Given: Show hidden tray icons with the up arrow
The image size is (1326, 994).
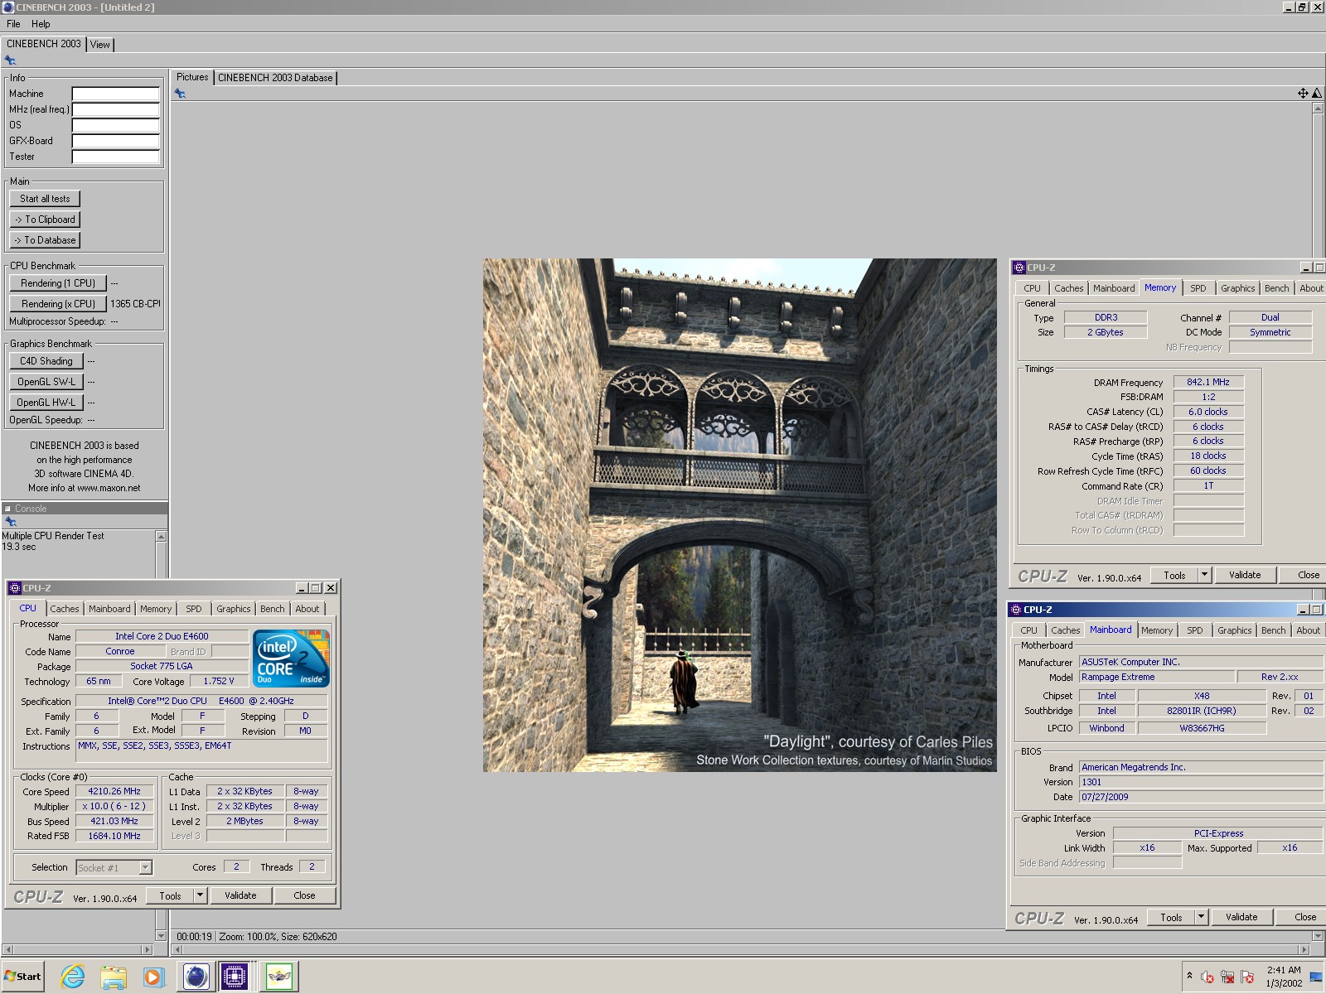Looking at the screenshot, I should tap(1189, 976).
